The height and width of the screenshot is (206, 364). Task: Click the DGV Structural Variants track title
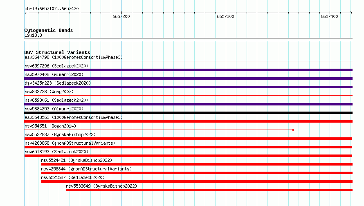coord(57,52)
